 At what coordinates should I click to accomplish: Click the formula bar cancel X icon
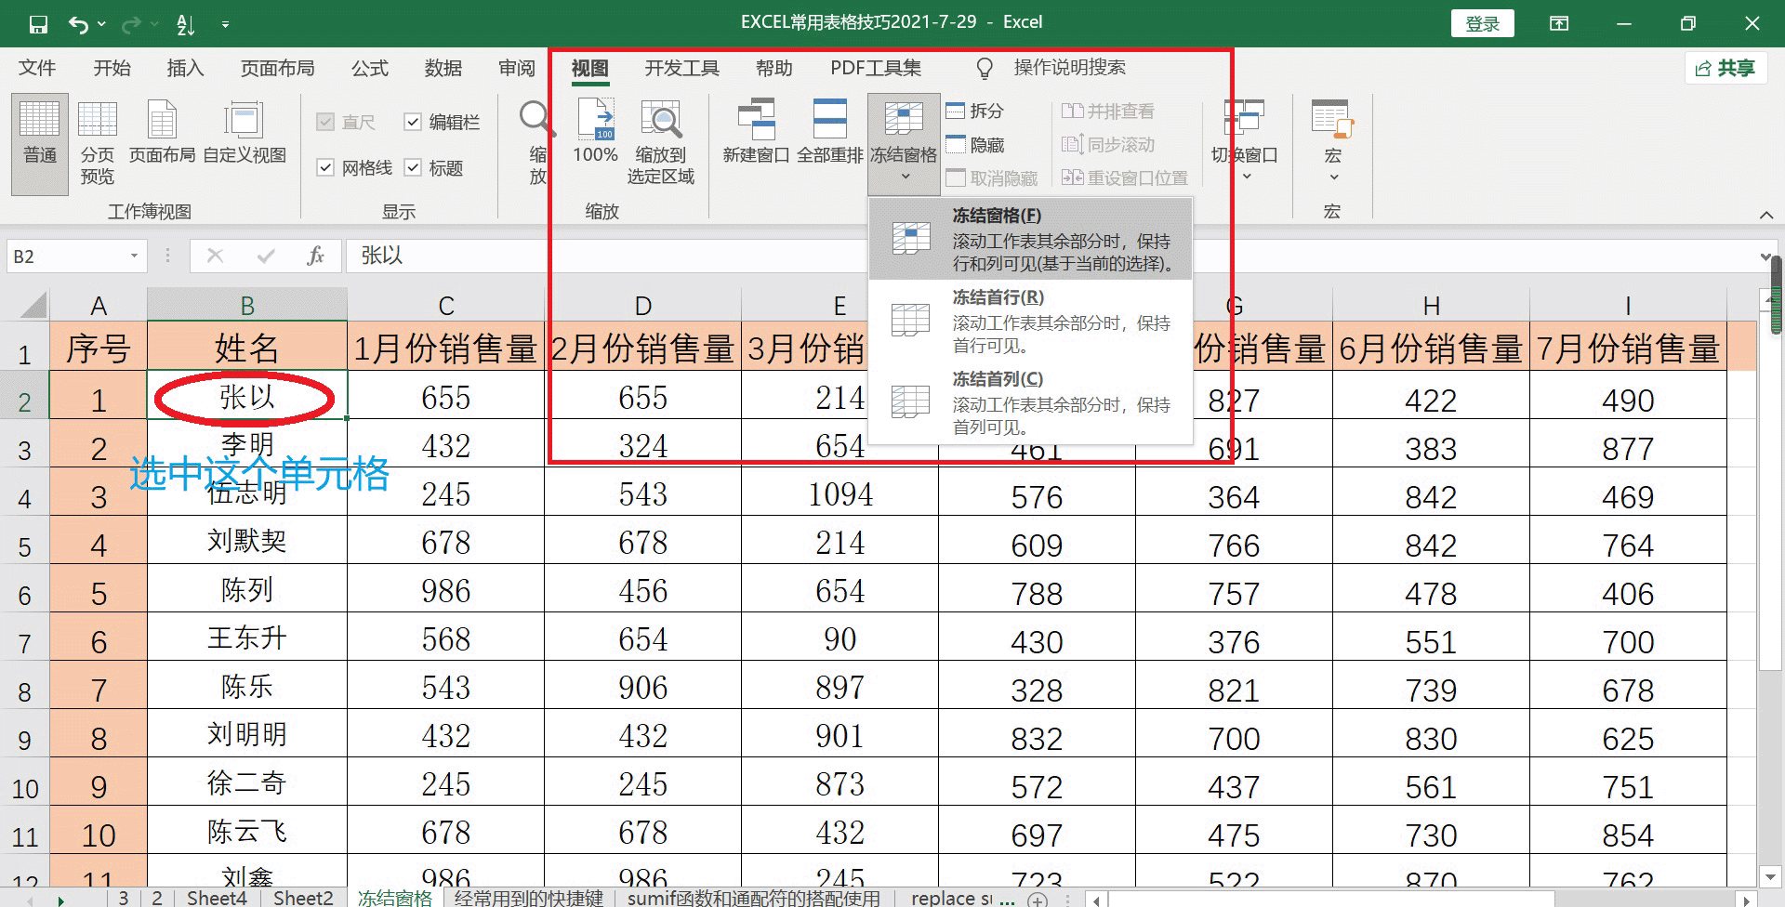pos(215,256)
